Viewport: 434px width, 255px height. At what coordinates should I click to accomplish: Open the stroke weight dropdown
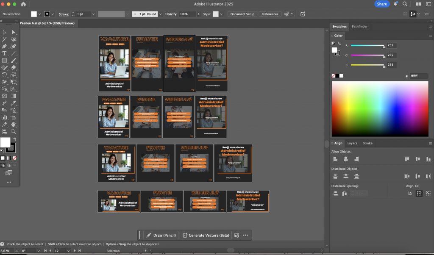coord(93,14)
